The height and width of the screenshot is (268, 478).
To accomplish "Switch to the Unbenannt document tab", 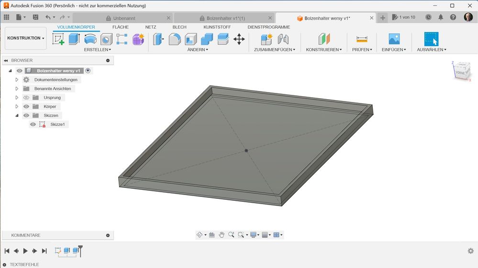I will click(124, 18).
